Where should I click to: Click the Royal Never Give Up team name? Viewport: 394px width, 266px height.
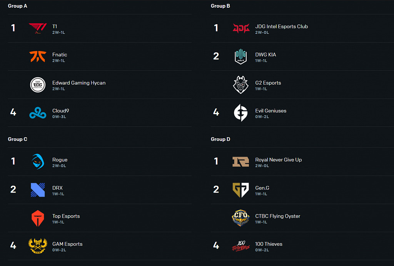(x=278, y=160)
